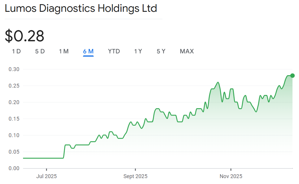
Task: Show the 5 Y historical chart
Action: [x=161, y=51]
